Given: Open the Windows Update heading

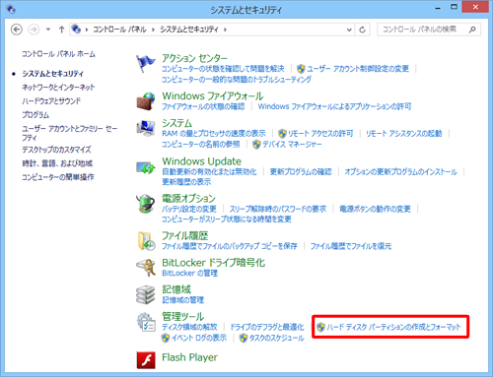Looking at the screenshot, I should point(201,161).
